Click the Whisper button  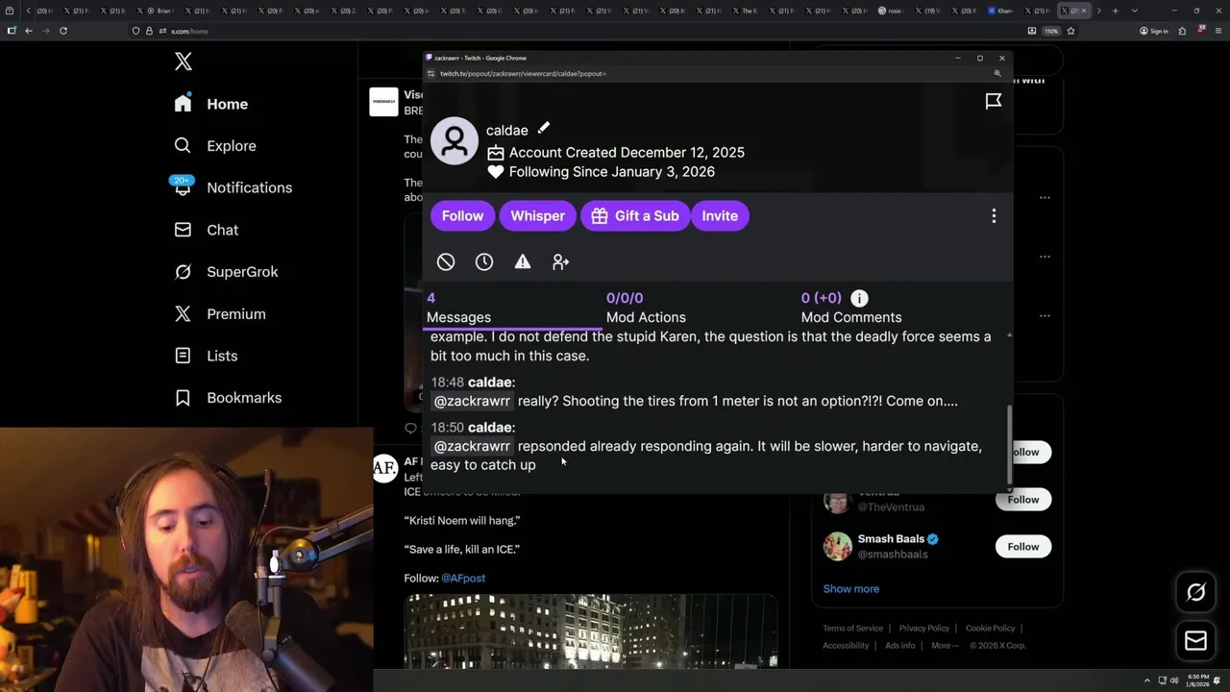pos(537,215)
